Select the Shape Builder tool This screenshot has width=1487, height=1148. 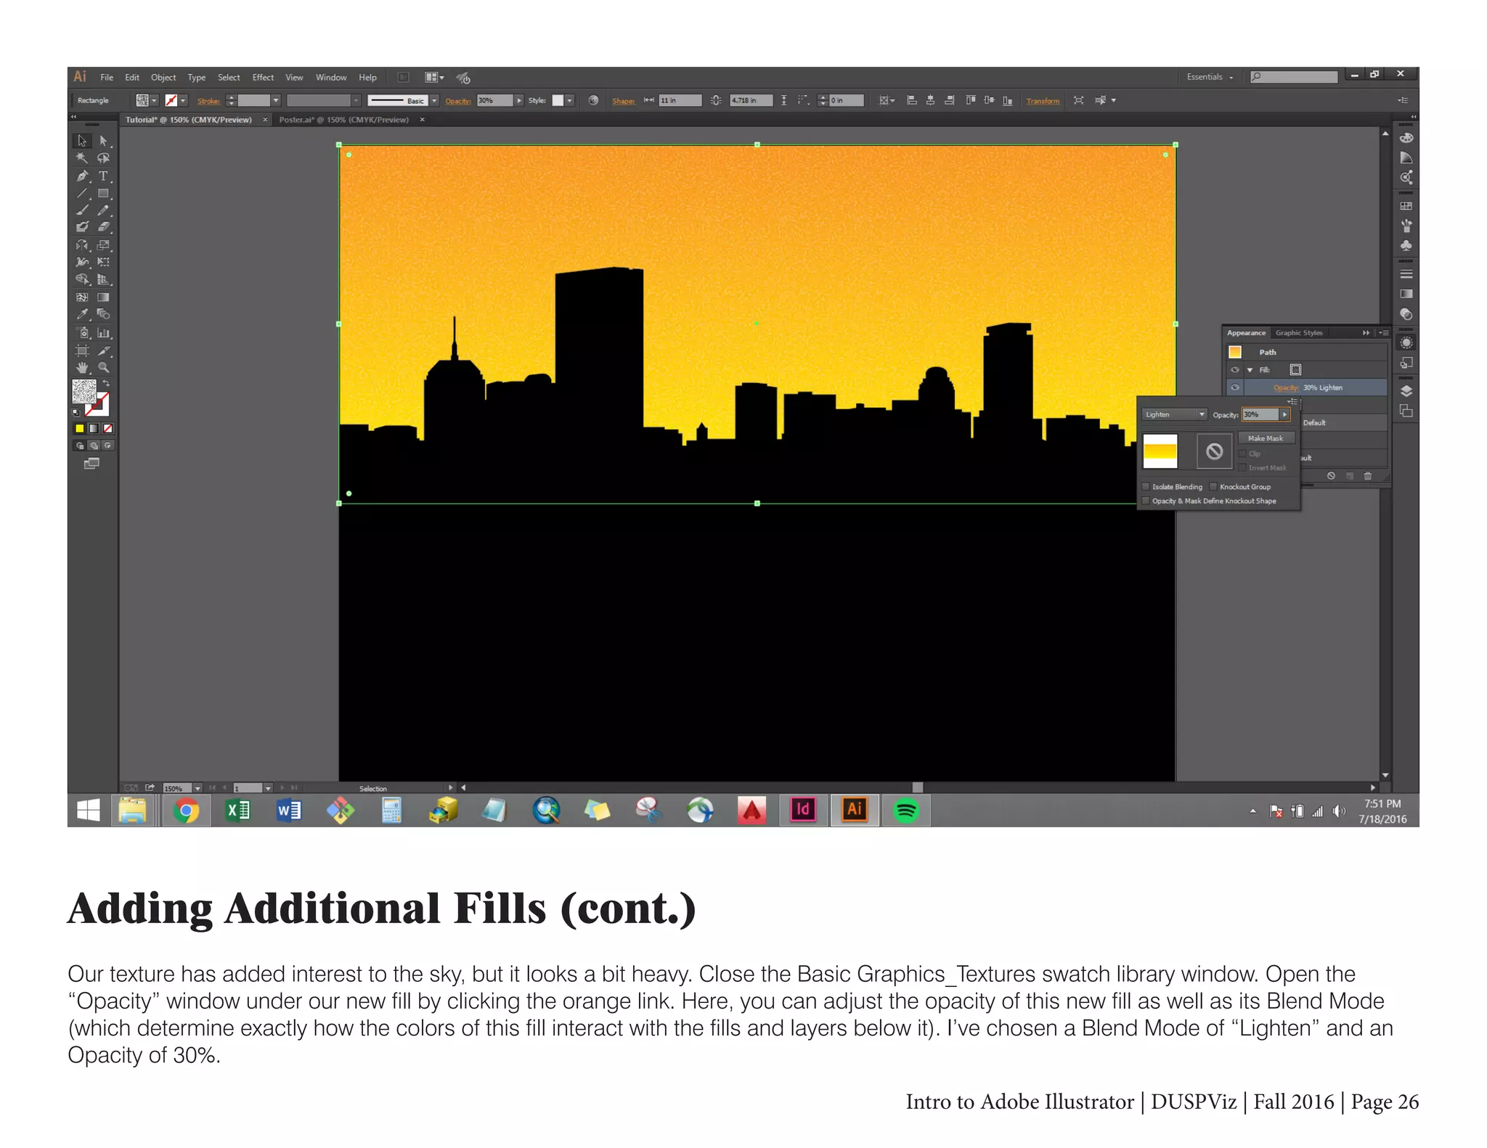tap(82, 279)
